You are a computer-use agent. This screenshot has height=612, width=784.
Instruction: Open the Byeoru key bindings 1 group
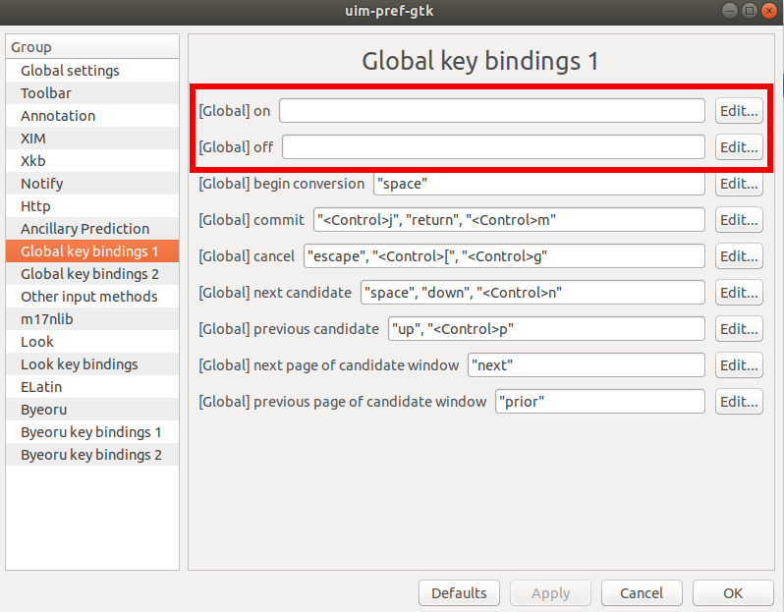point(92,432)
